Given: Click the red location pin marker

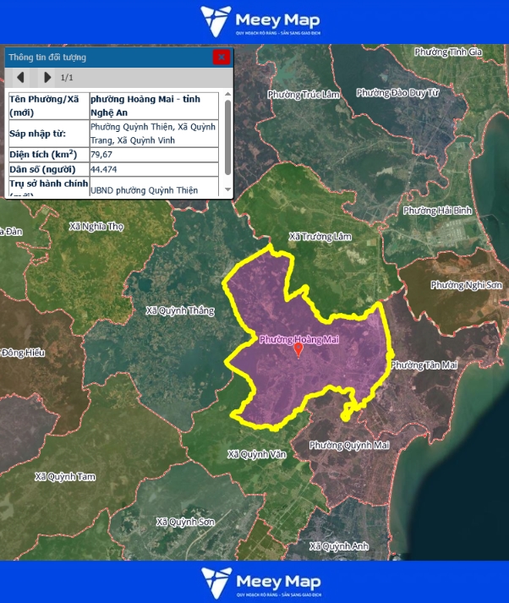Looking at the screenshot, I should [298, 349].
